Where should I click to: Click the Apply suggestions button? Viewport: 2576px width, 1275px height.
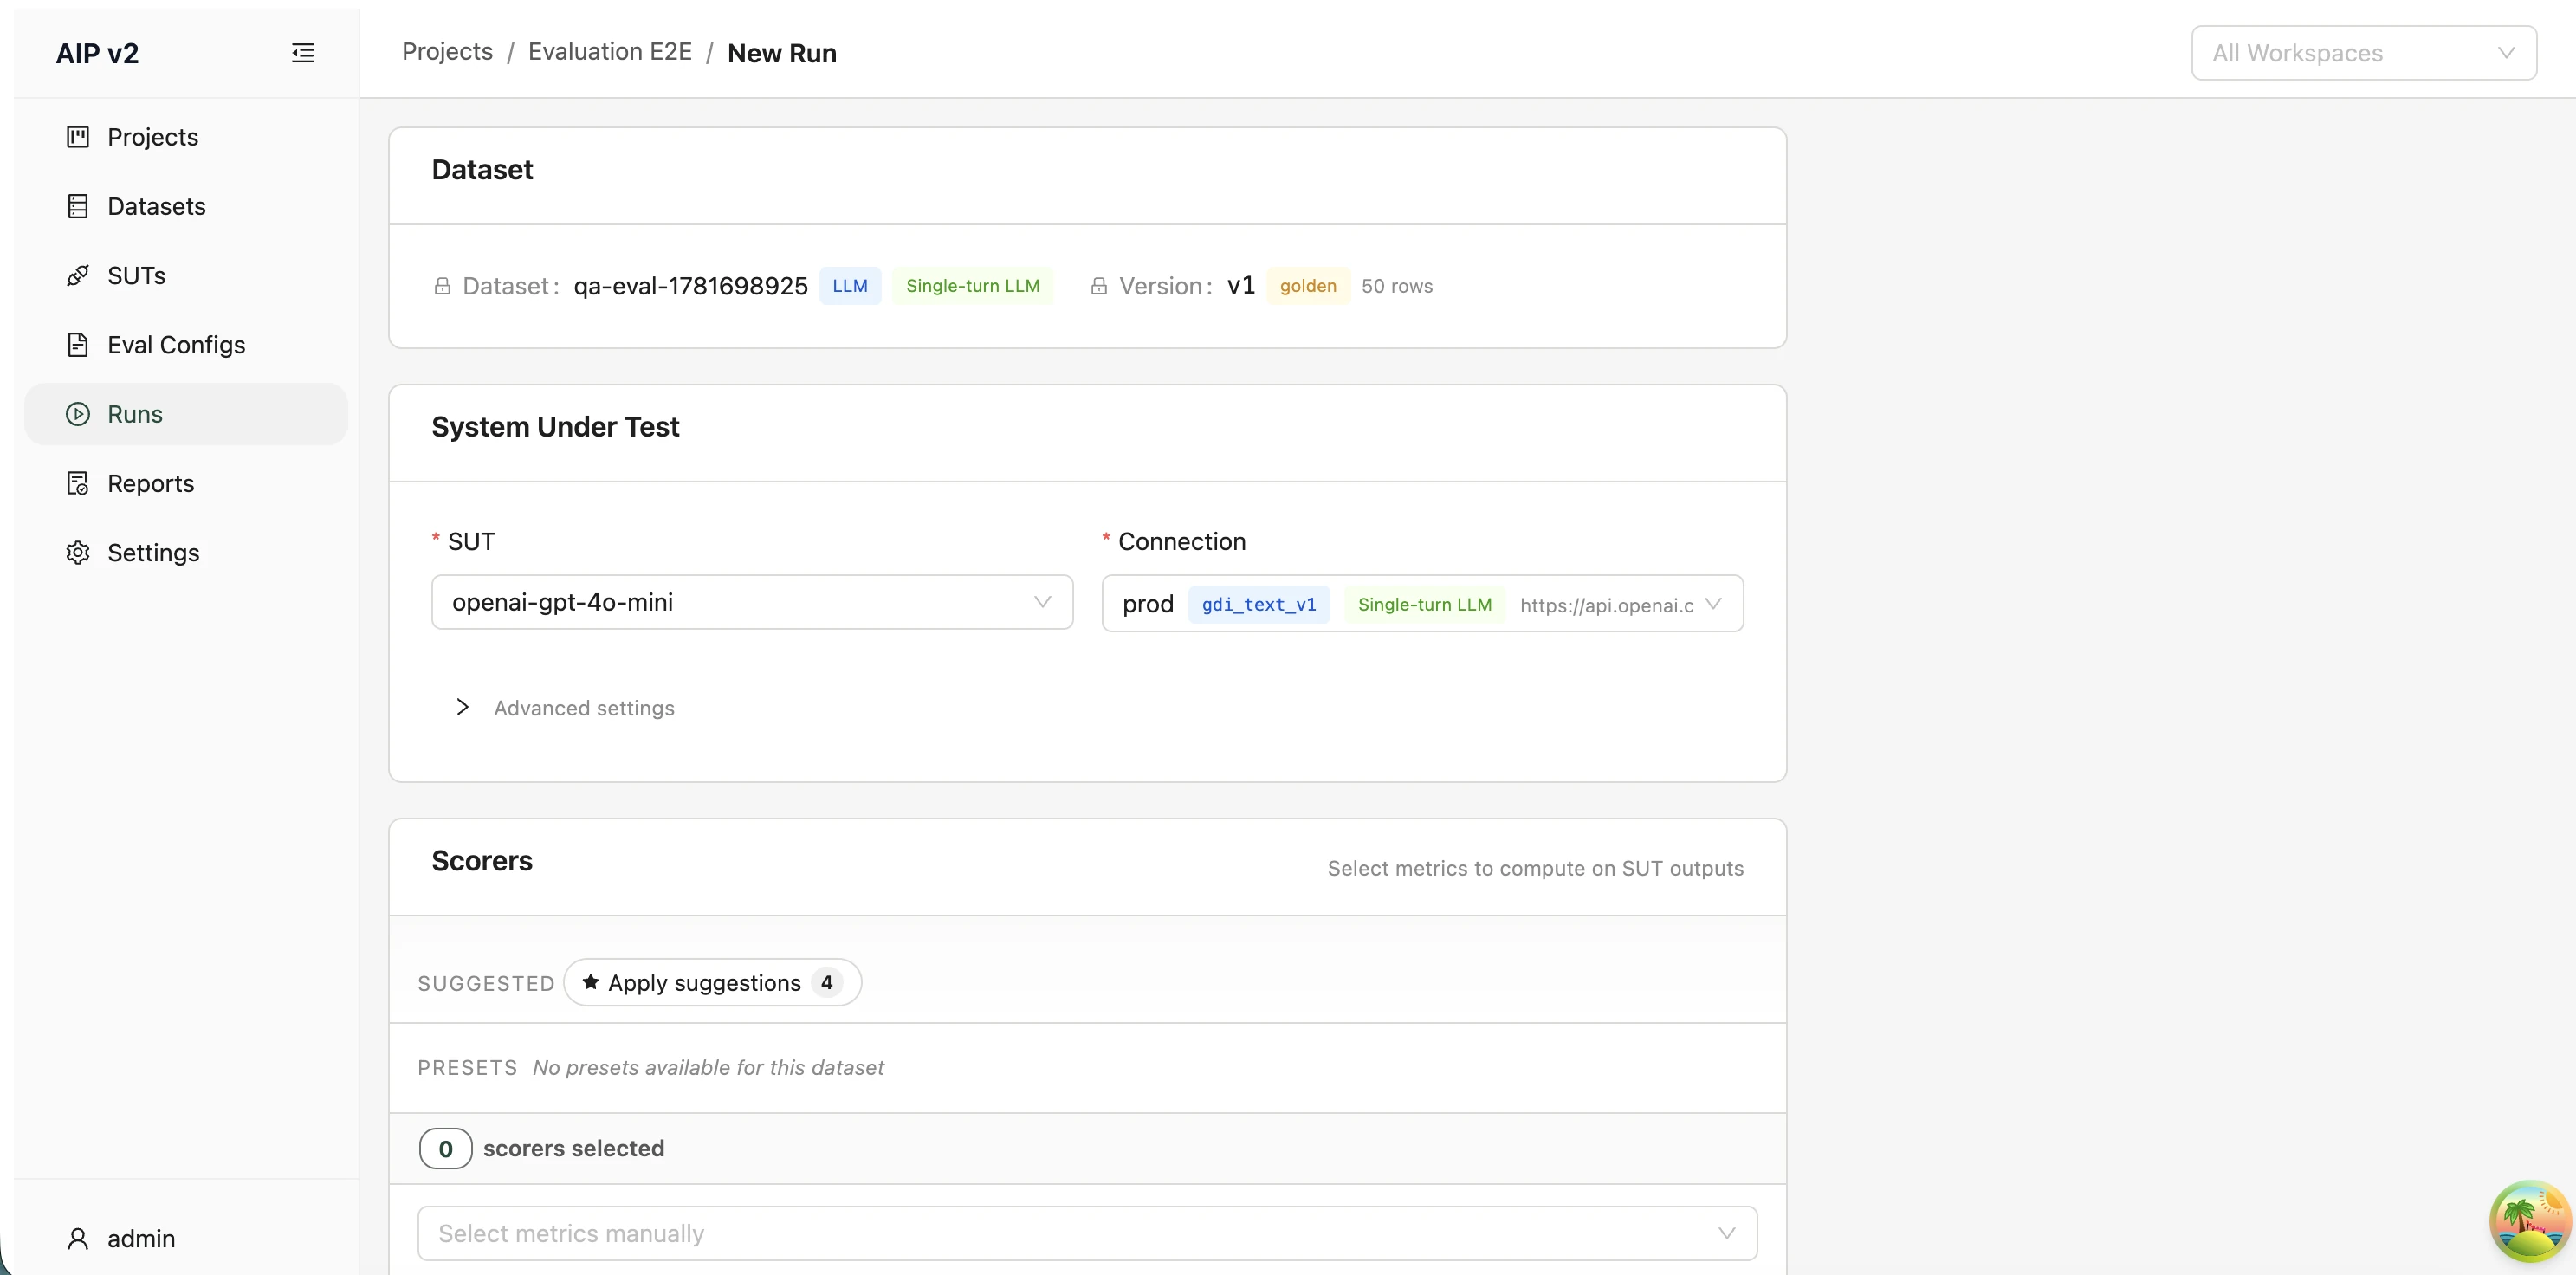[712, 982]
